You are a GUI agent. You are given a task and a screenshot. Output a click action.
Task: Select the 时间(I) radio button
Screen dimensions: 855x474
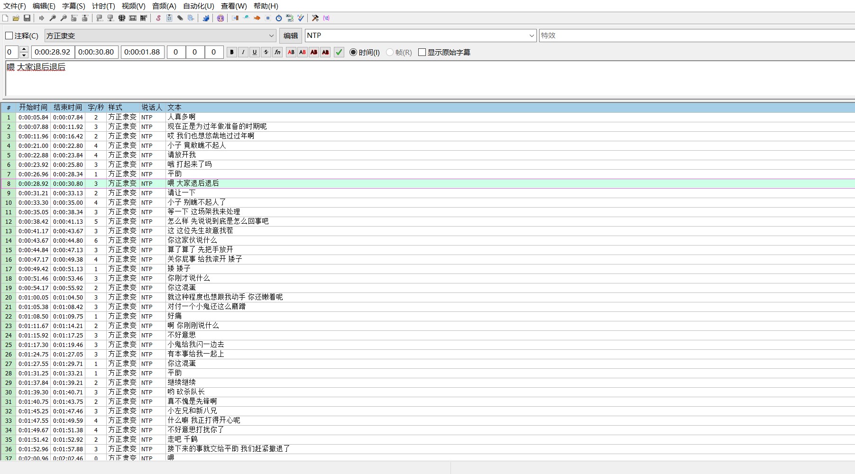353,52
